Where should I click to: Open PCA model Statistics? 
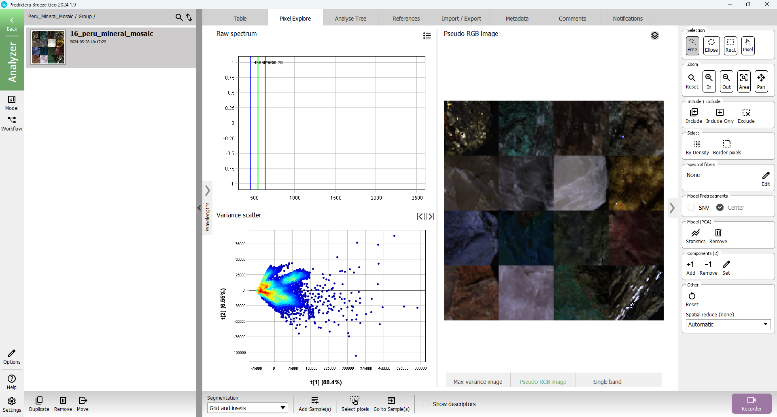point(695,236)
